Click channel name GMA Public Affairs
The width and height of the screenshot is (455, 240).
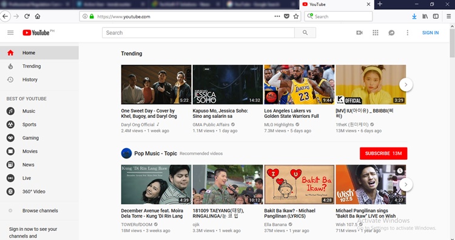coord(211,125)
